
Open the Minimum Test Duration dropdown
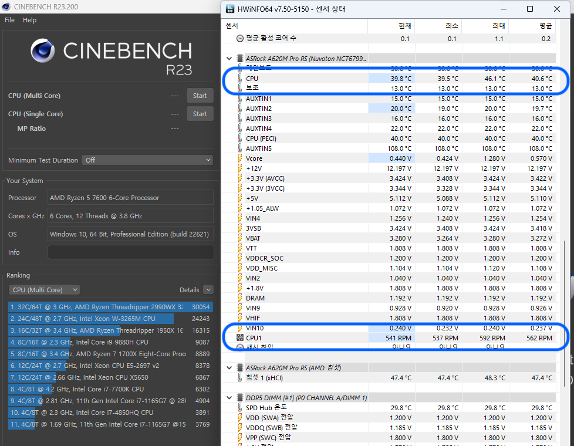click(x=147, y=160)
